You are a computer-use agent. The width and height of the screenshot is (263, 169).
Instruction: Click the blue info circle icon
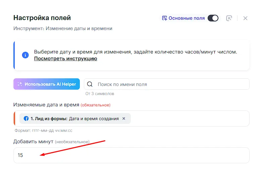(25, 55)
